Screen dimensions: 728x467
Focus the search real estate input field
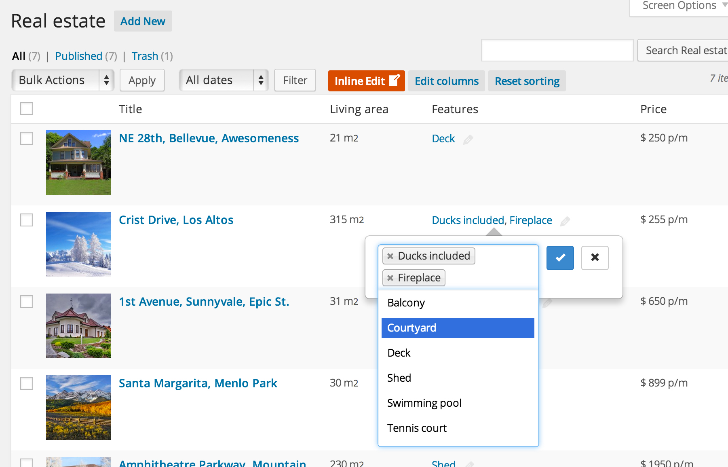click(557, 51)
